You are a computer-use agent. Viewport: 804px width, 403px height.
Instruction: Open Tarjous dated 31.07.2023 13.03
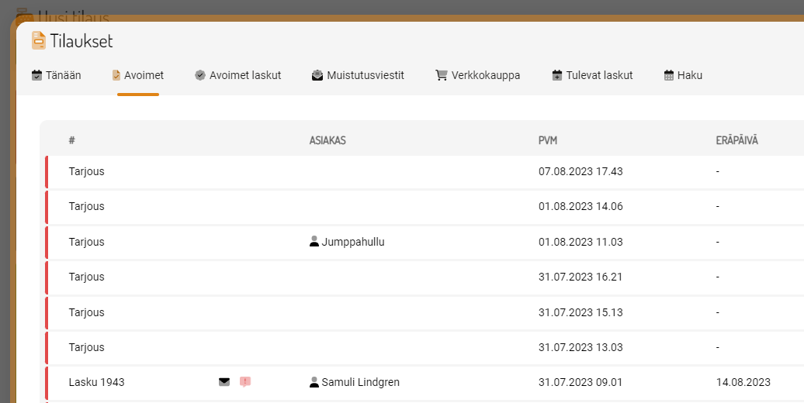[x=86, y=347]
